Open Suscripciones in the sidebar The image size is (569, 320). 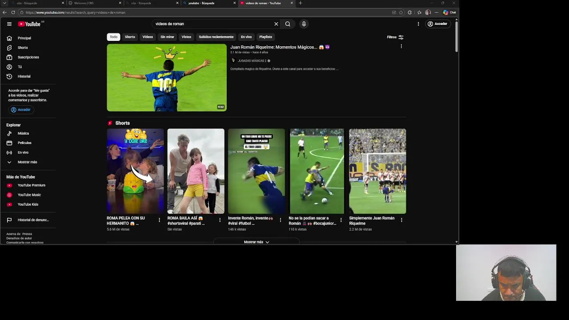(x=28, y=57)
